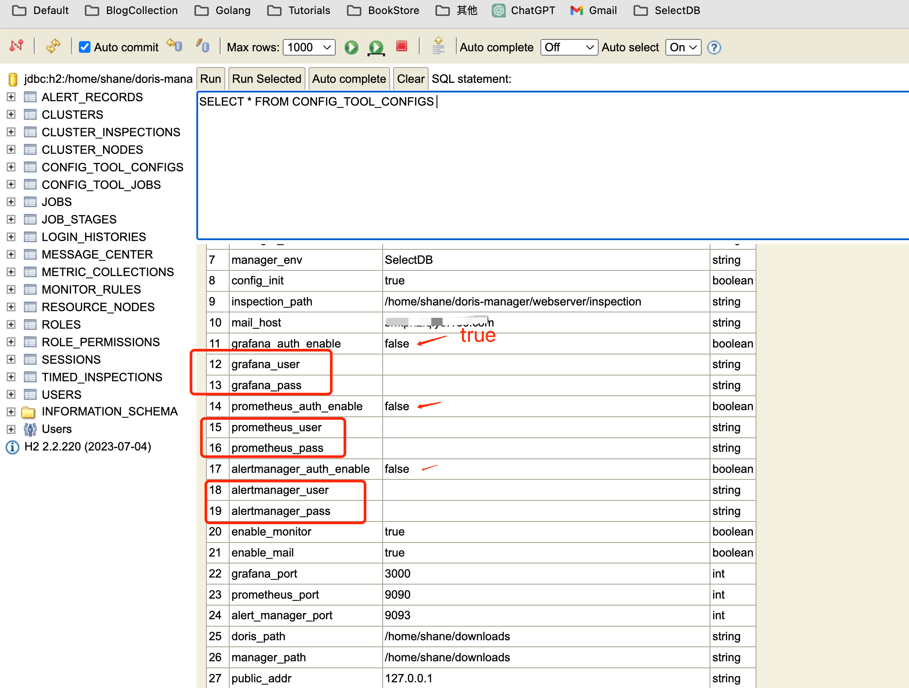Open the ChatGPT bookmark
909x688 pixels.
point(524,10)
